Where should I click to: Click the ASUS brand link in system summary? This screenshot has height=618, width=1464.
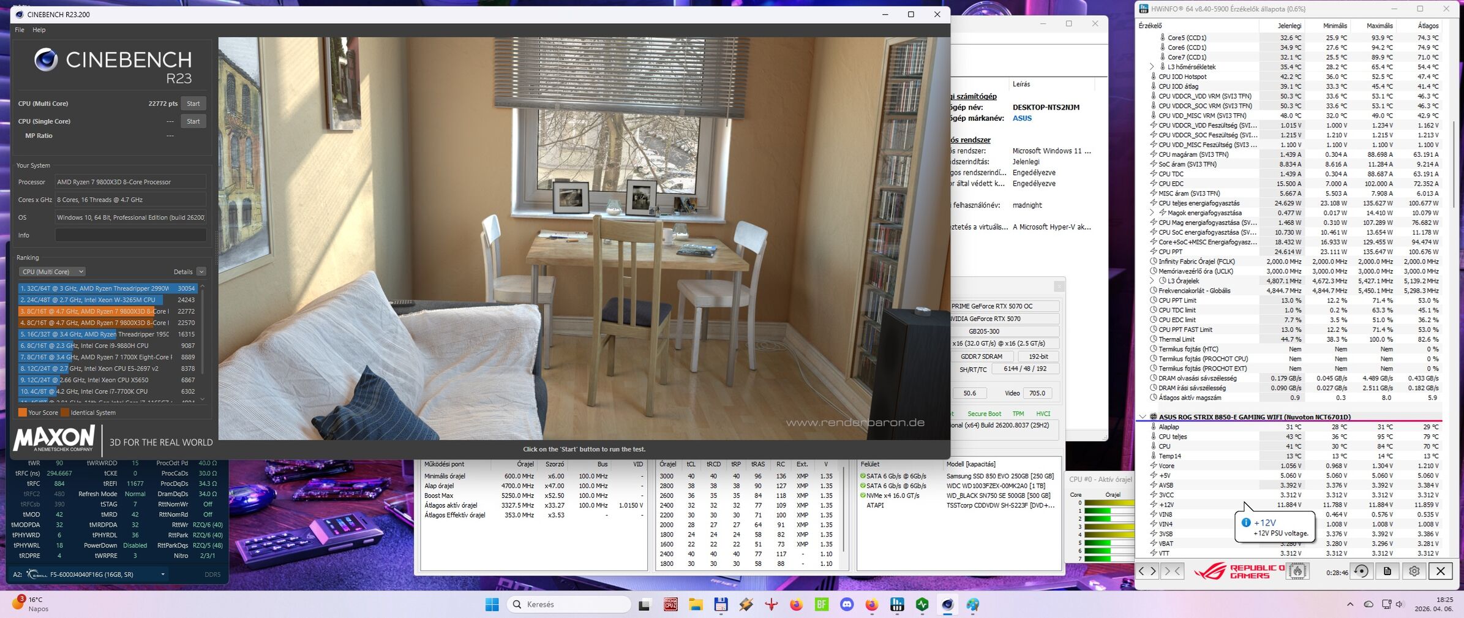[1022, 118]
